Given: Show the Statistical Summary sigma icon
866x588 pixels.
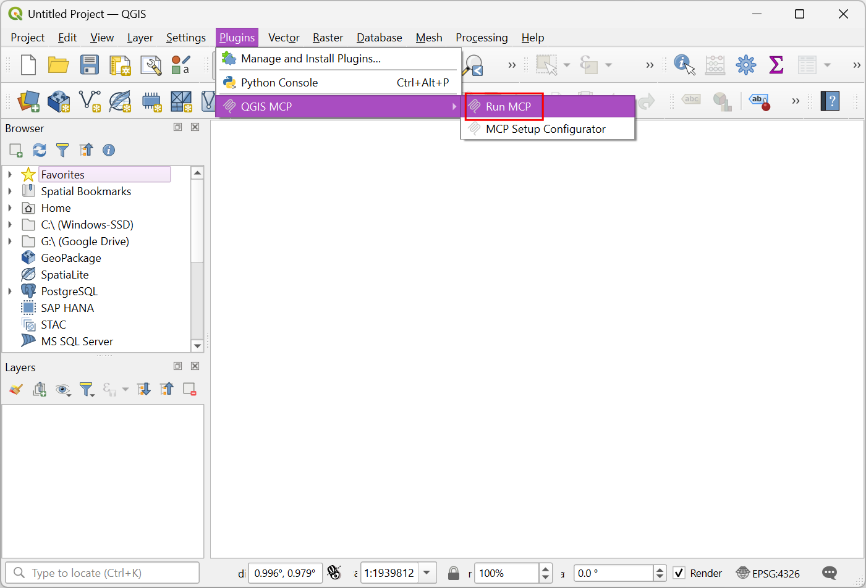Looking at the screenshot, I should pyautogui.click(x=776, y=65).
